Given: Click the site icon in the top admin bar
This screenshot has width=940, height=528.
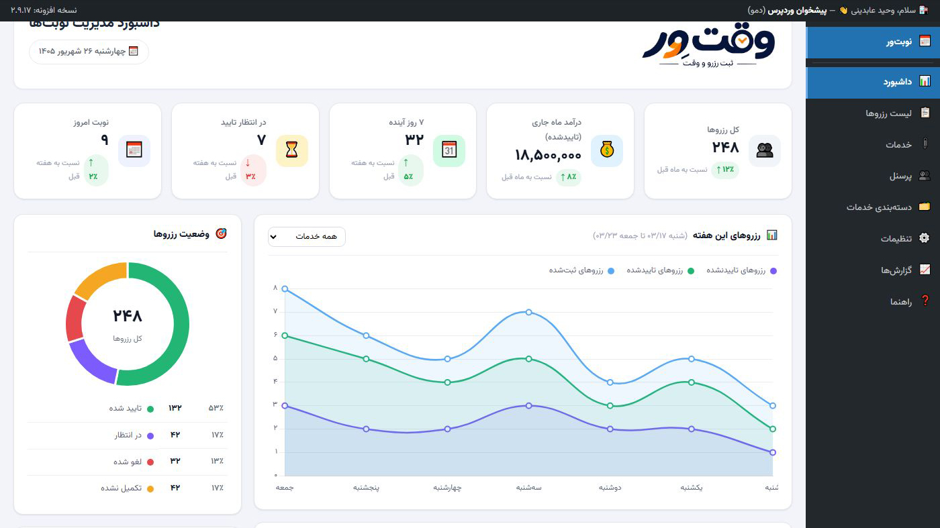Looking at the screenshot, I should 923,10.
